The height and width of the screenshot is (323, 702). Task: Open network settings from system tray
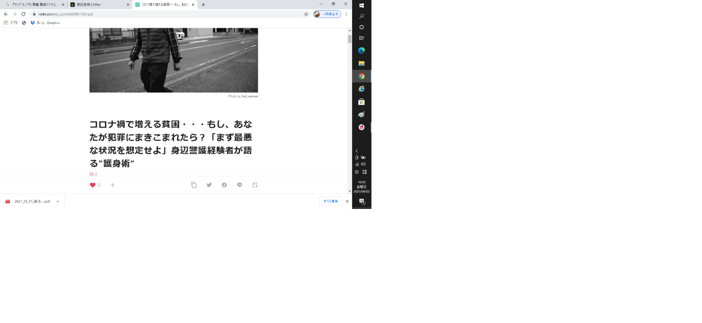[x=357, y=164]
